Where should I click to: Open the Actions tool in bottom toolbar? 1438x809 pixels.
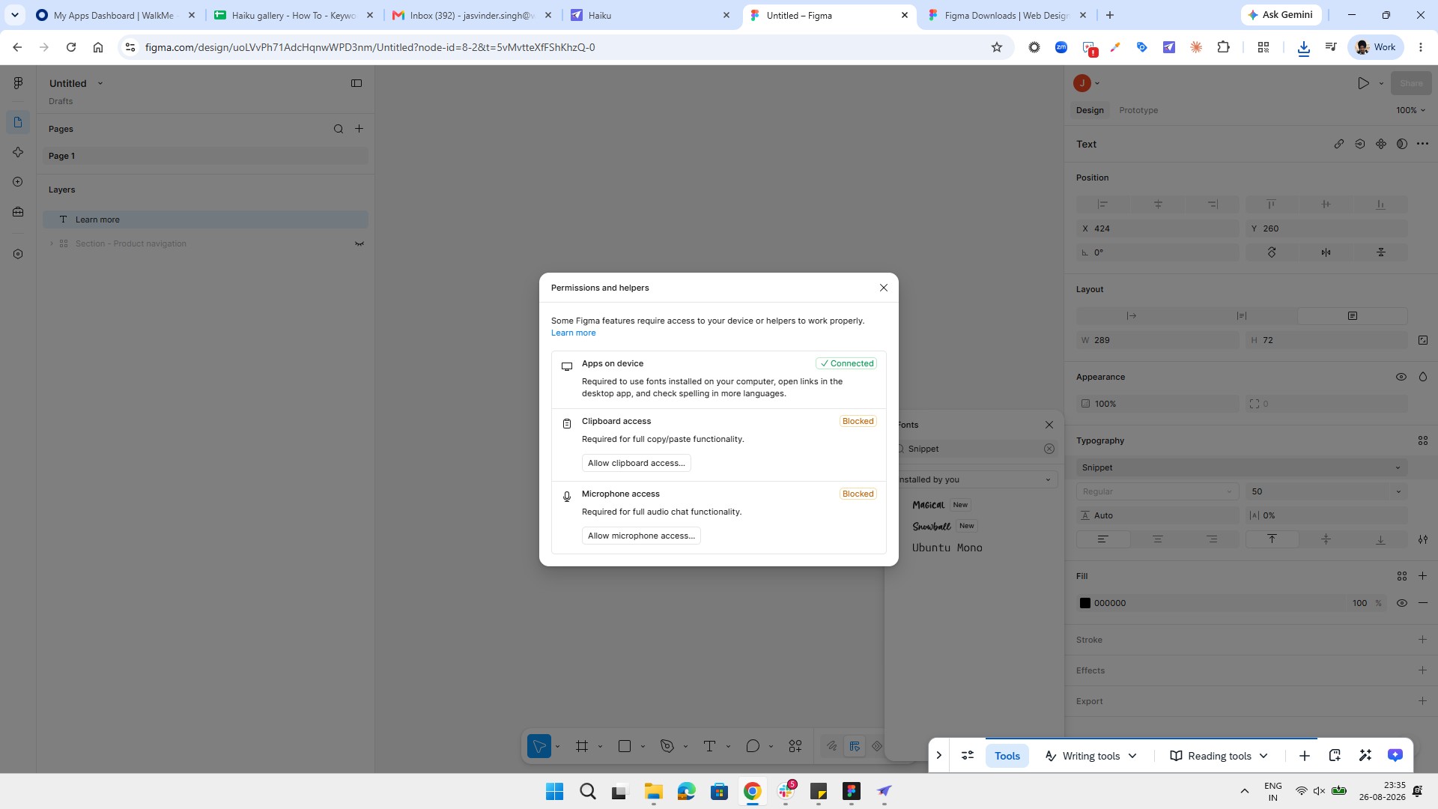tap(795, 746)
